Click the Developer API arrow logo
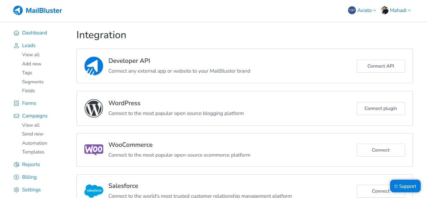Viewport: 427px width, 198px height. coord(94,66)
